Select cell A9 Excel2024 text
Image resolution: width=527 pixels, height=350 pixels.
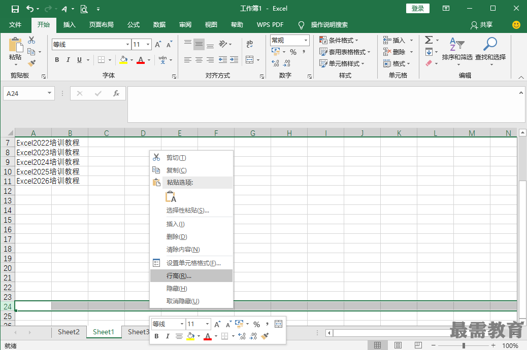pos(34,162)
